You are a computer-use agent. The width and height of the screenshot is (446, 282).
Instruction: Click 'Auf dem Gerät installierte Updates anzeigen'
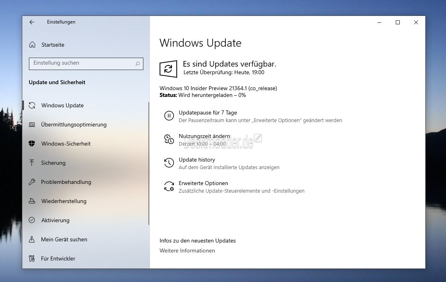(229, 168)
